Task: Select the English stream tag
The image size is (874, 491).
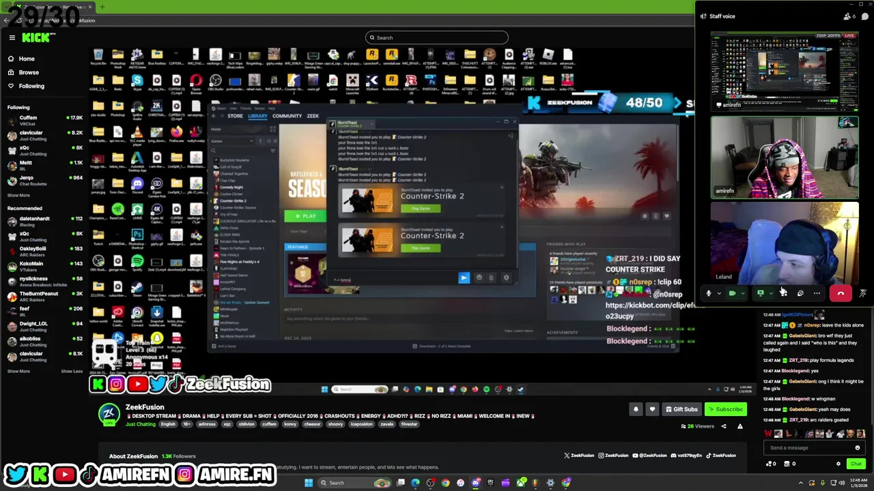Action: tap(168, 424)
